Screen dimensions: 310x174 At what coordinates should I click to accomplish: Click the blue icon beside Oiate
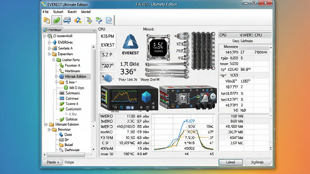pos(61,134)
